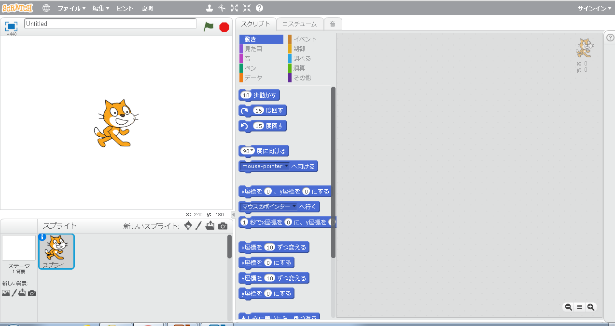Click the cat sprite on stage
This screenshot has height=326, width=615.
point(116,123)
